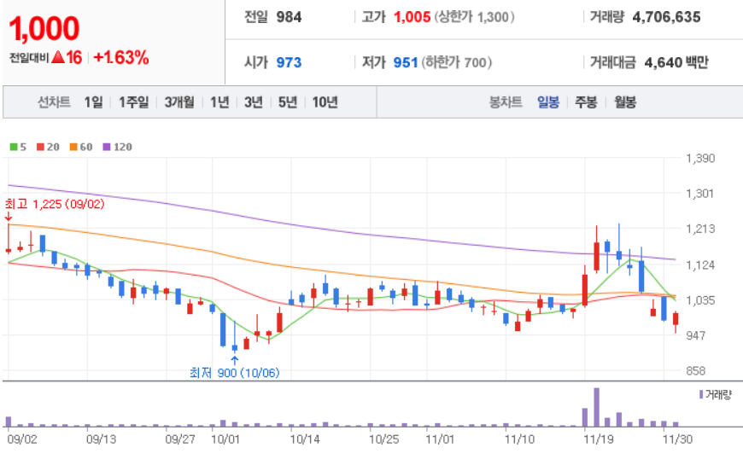The image size is (743, 465).
Task: Click the 상한가 1,300 upper limit text
Action: [474, 17]
